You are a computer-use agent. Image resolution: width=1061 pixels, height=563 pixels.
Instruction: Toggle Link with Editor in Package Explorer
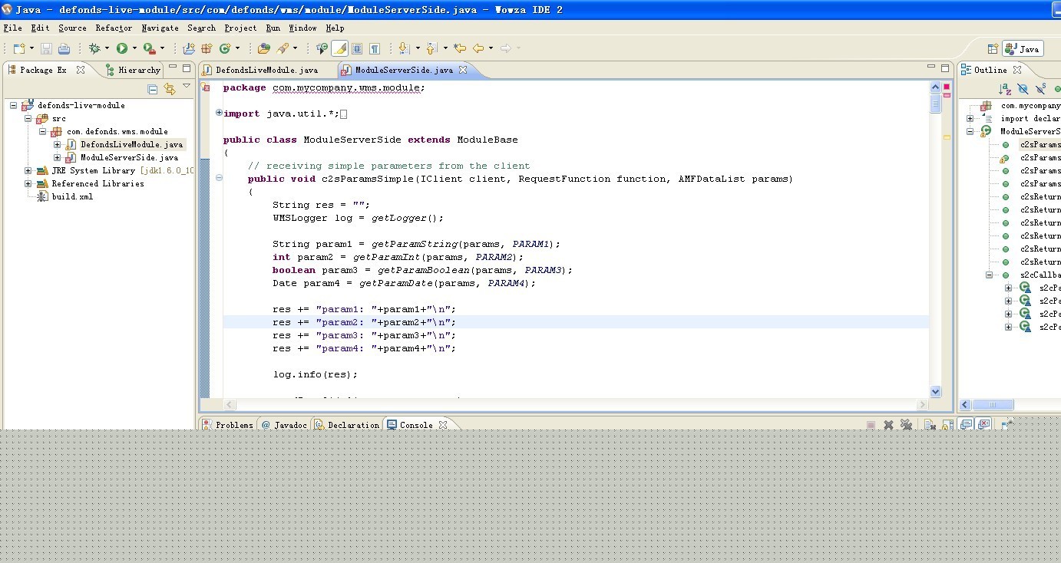(x=170, y=89)
